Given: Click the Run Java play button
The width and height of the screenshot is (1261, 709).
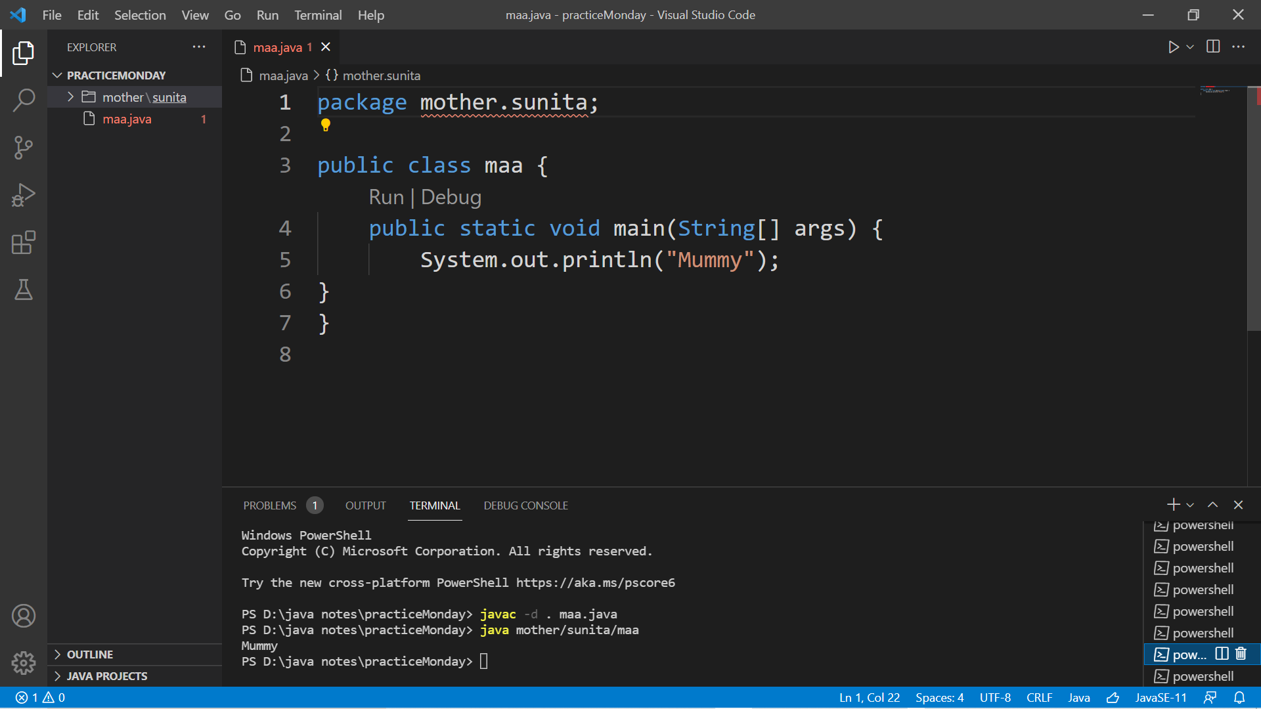Looking at the screenshot, I should [1173, 47].
